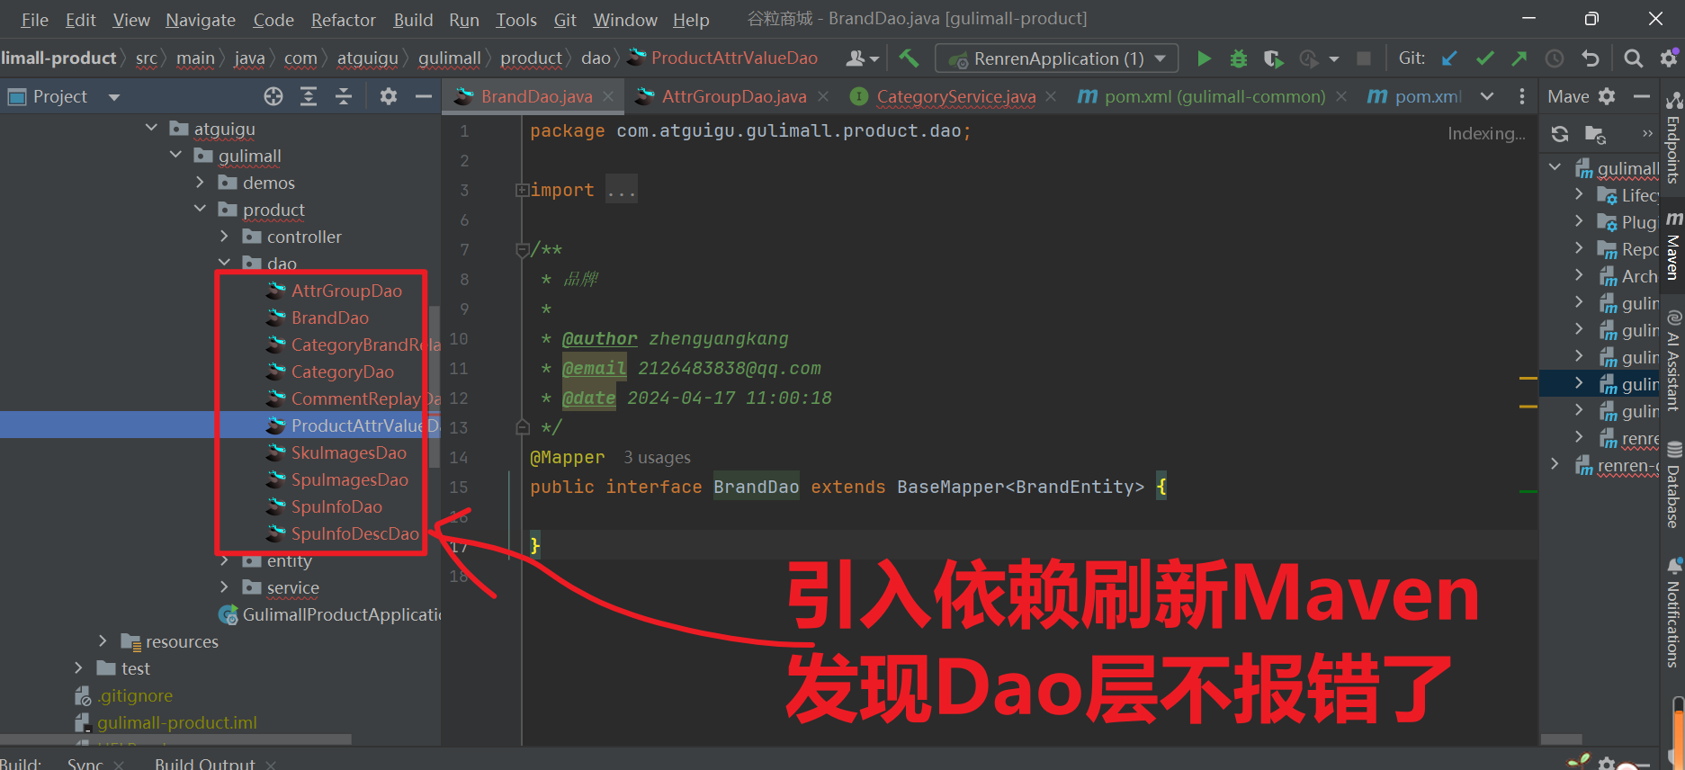Collapse the product package
1685x770 pixels.
(x=200, y=210)
